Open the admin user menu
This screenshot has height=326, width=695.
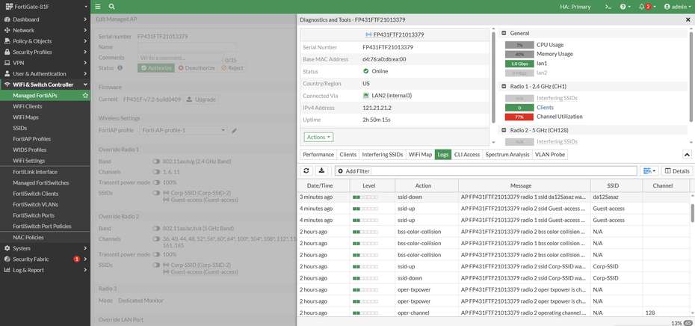coord(678,7)
